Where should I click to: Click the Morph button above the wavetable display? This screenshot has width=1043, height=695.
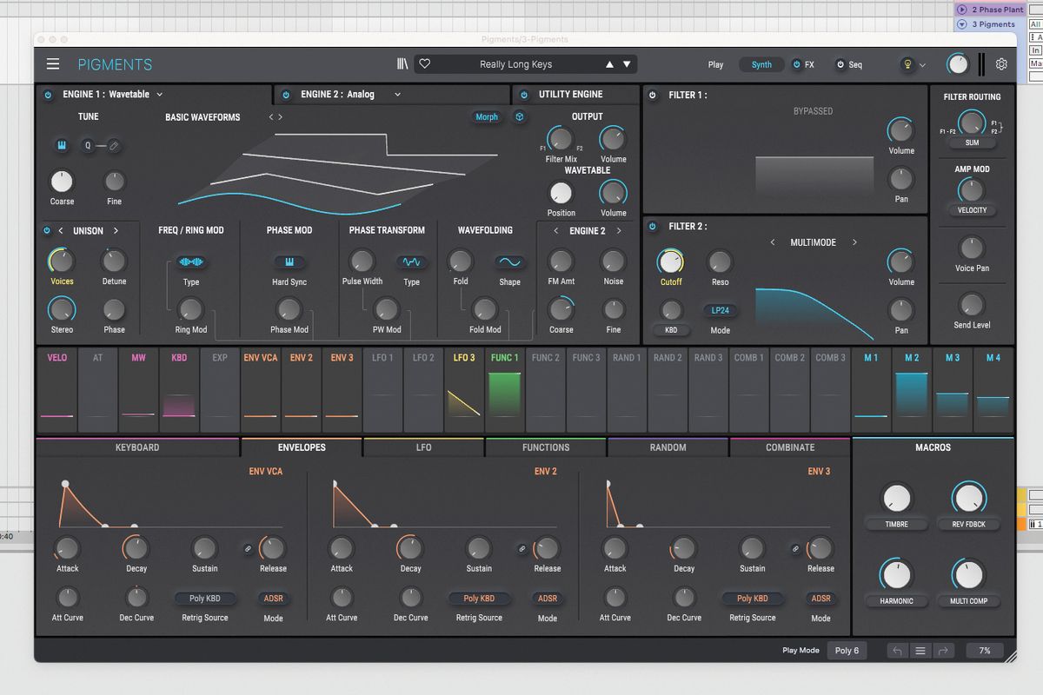pyautogui.click(x=487, y=116)
